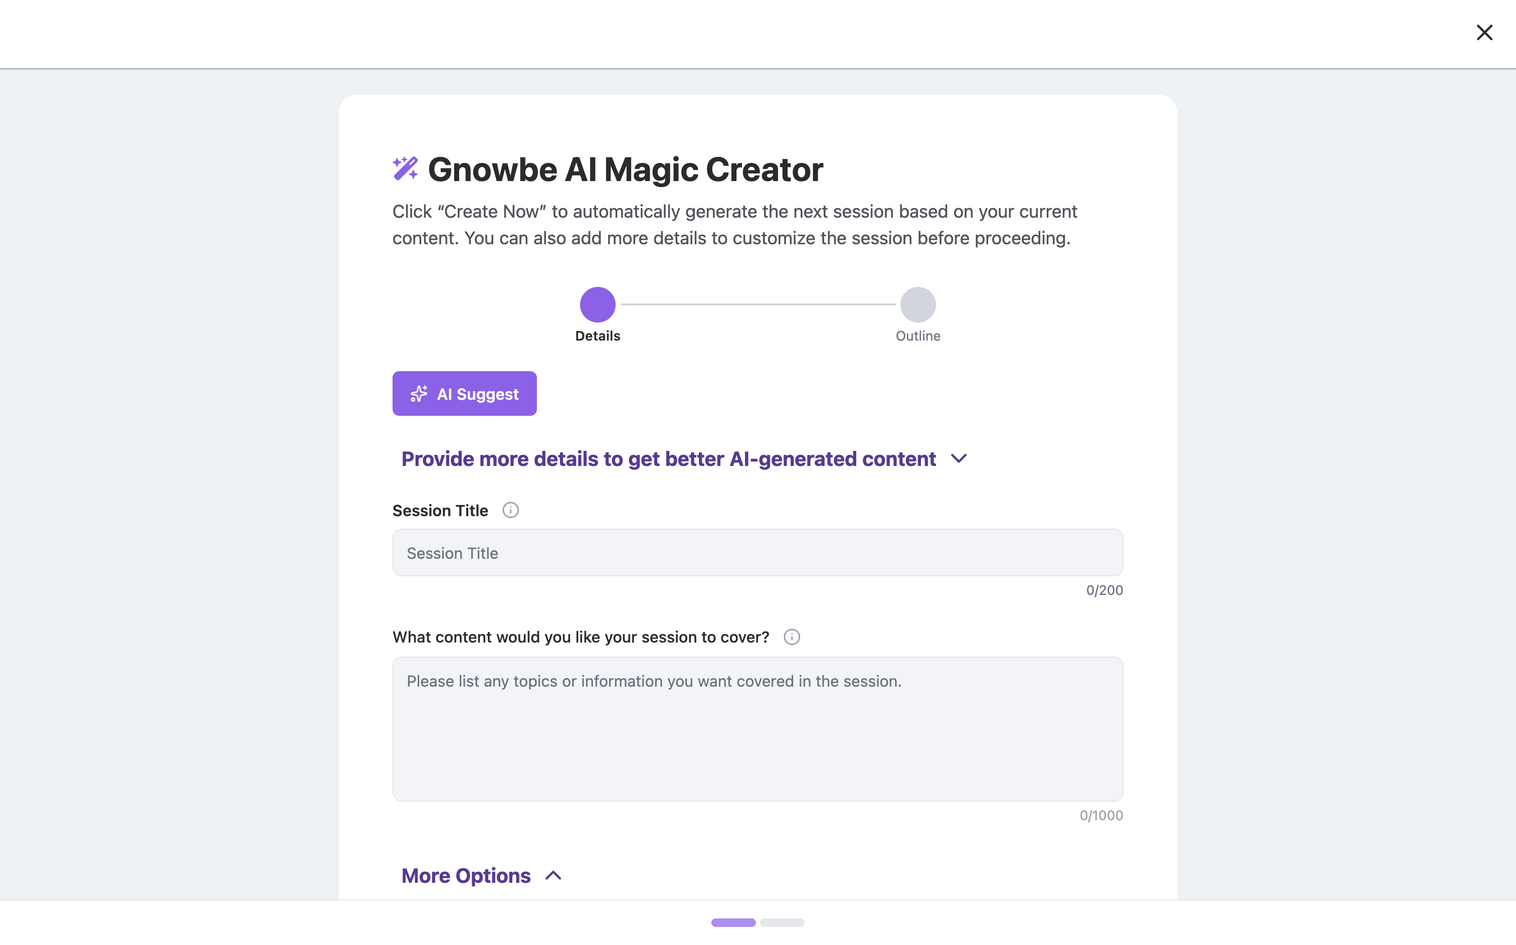Toggle the More Options chevron arrow
Image resolution: width=1516 pixels, height=945 pixels.
tap(553, 876)
